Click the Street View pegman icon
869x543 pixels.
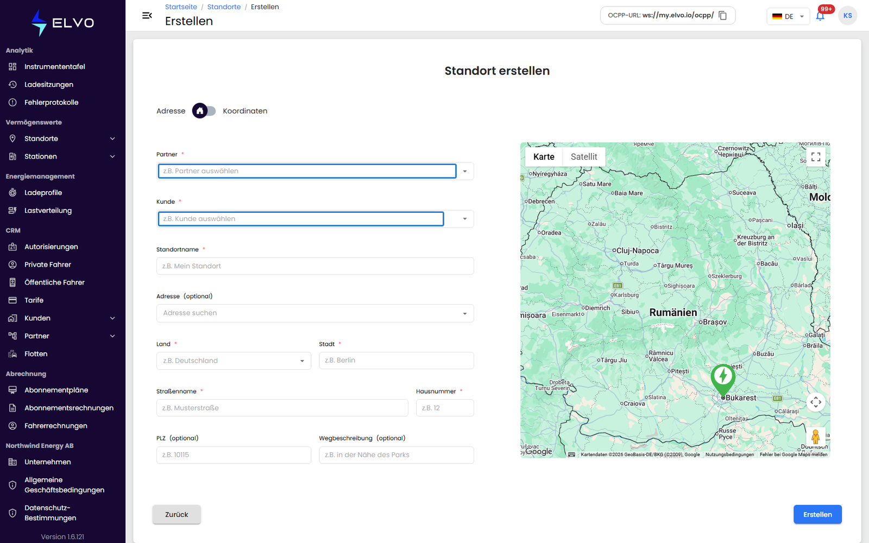tap(815, 436)
